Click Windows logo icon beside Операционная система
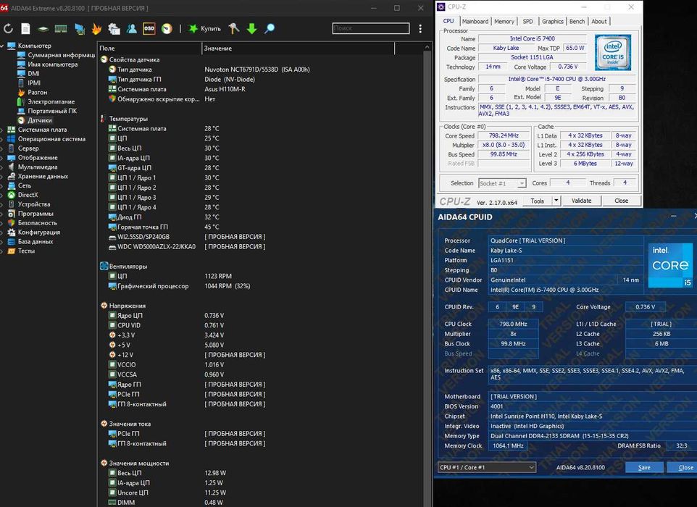This screenshot has width=697, height=507. (11, 139)
